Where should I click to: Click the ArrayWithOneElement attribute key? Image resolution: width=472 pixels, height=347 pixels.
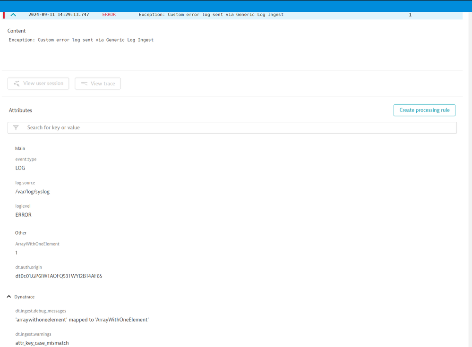(x=37, y=244)
